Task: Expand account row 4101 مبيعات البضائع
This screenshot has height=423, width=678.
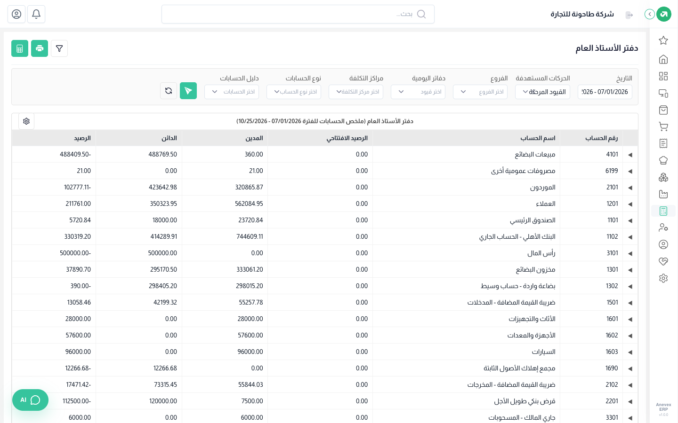Action: [630, 155]
